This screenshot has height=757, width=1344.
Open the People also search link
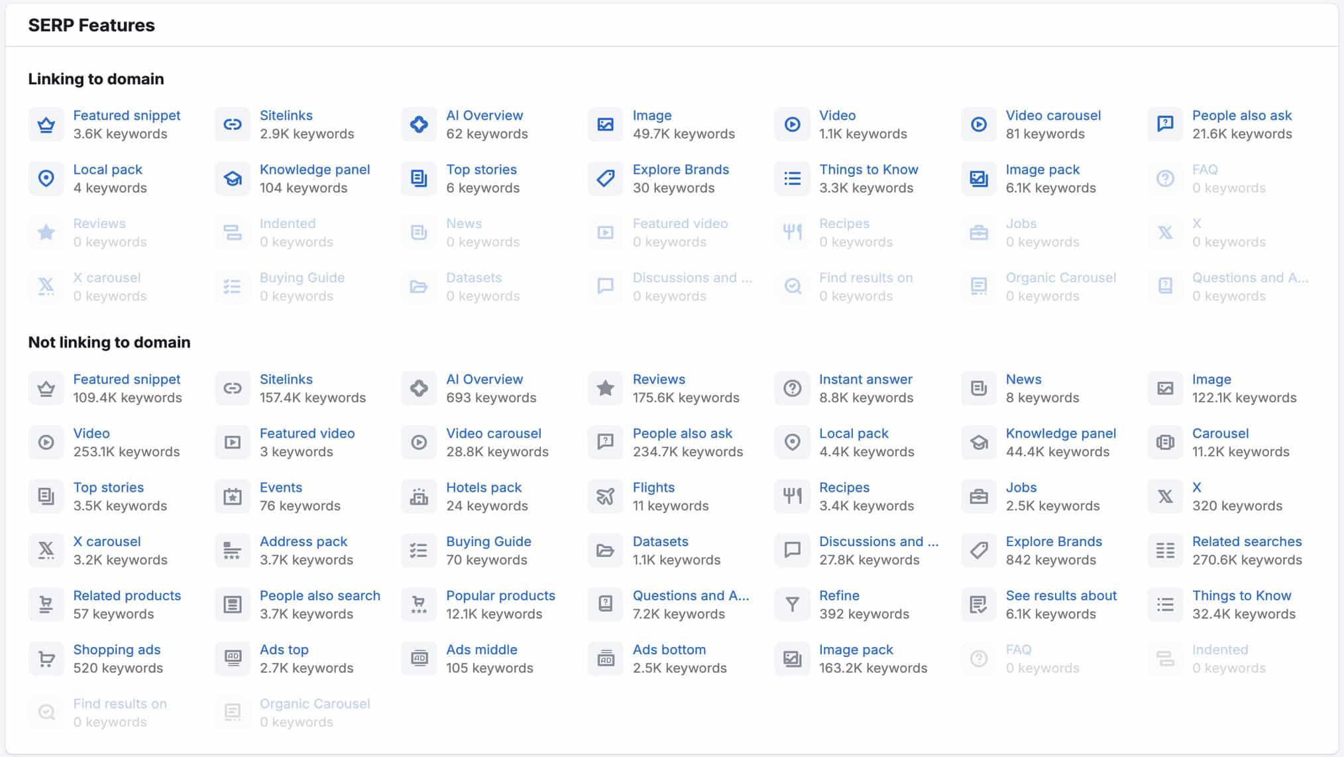click(320, 595)
